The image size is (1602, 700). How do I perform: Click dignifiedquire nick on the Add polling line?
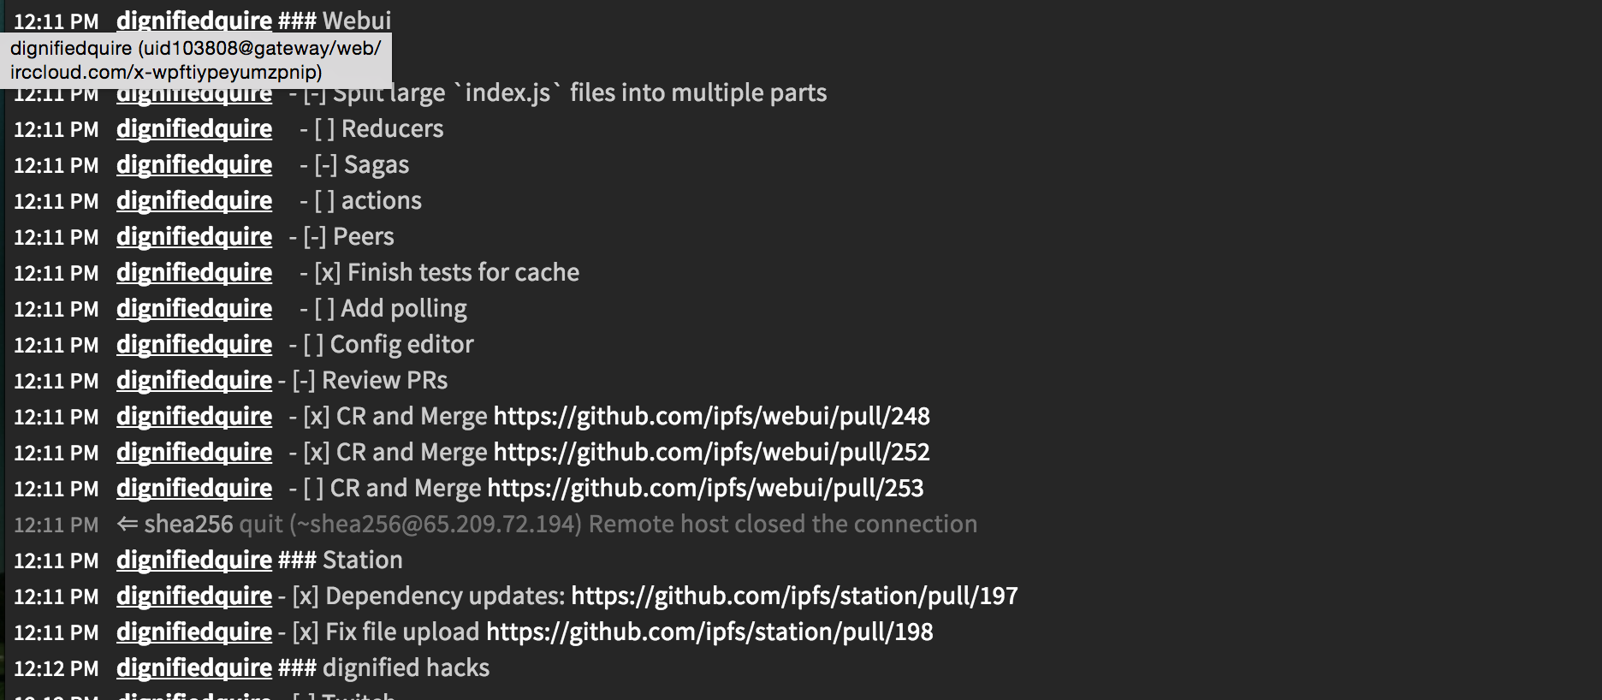(194, 309)
